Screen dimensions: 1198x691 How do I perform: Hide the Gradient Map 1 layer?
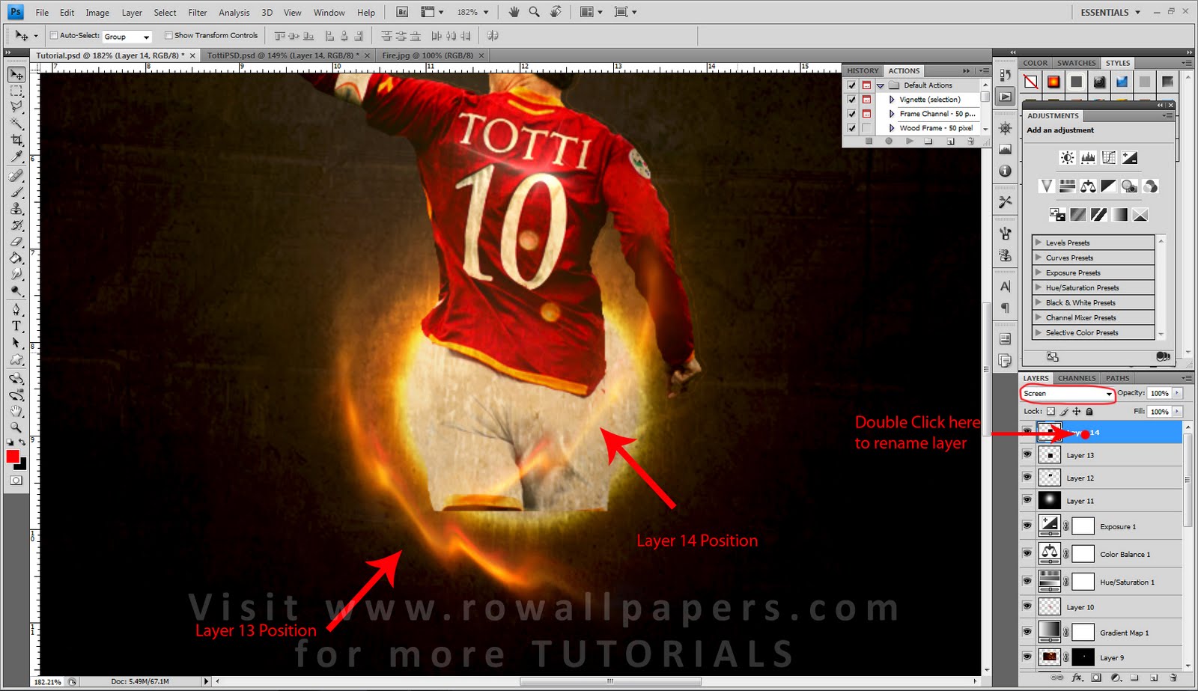pos(1027,631)
